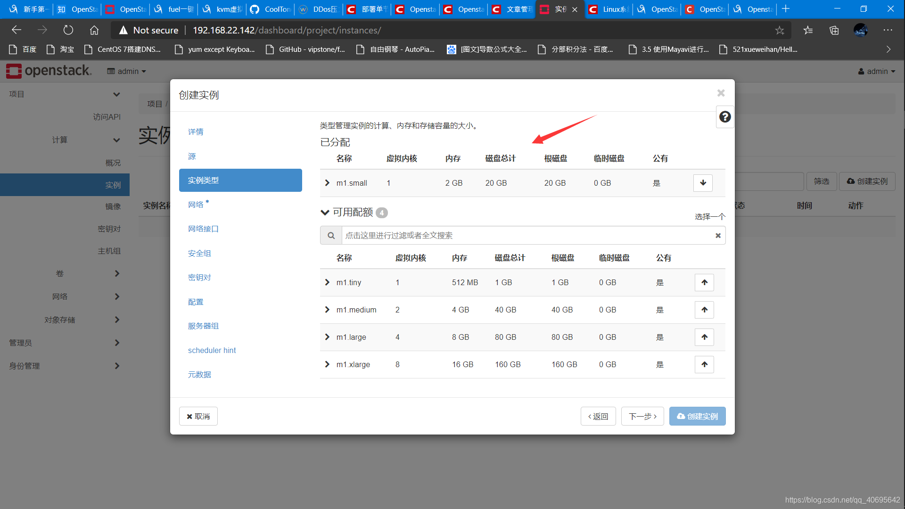Reload the current browser page
The image size is (905, 509).
(68, 30)
